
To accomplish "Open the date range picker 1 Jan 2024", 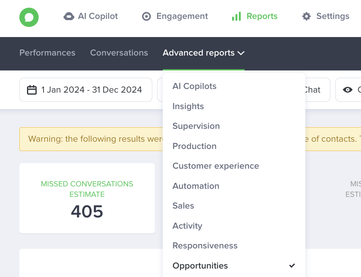I will click(86, 90).
